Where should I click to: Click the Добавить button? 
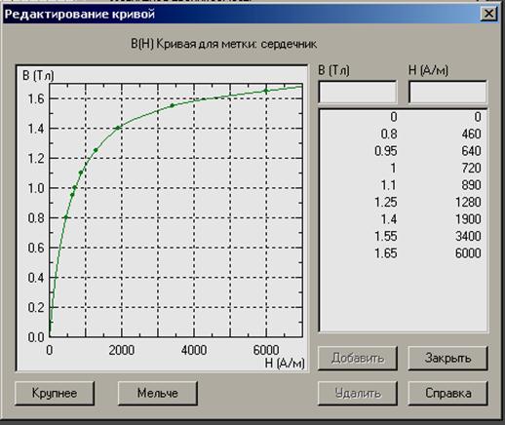point(358,358)
